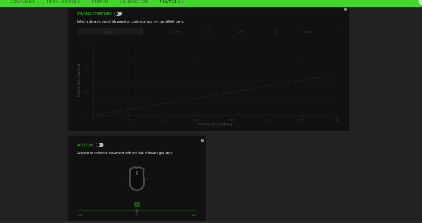The image size is (422, 223).
Task: Select the Custom sensitivity curve preset
Action: (x=307, y=32)
